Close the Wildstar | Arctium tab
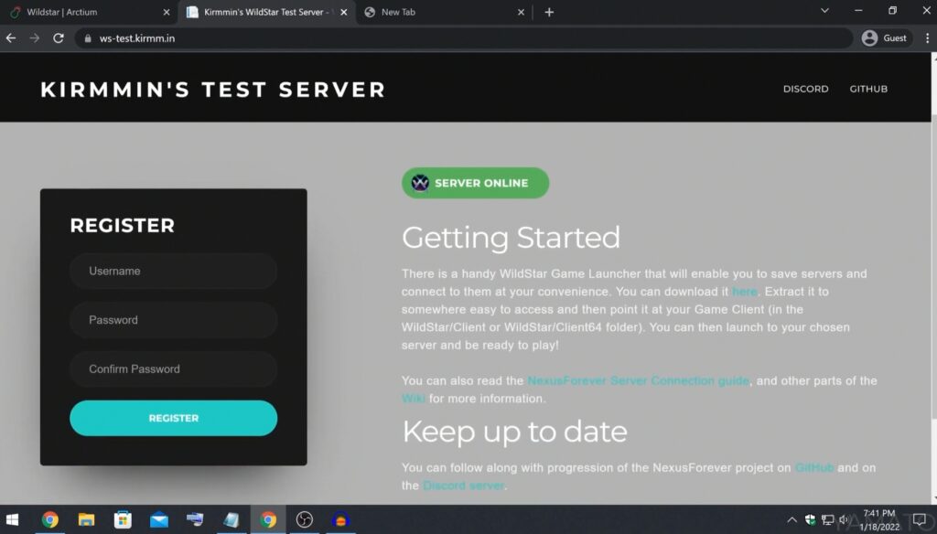Screen dimensions: 937x534 tap(167, 12)
